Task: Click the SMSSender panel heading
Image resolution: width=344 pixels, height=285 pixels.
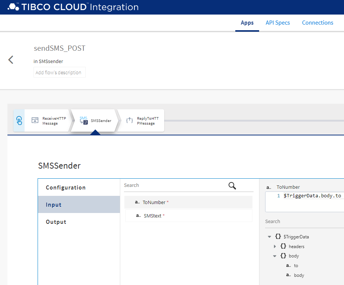Action: (59, 166)
